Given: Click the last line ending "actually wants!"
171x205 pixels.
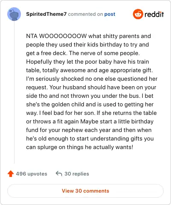Looking at the screenshot, I should click(80, 147).
